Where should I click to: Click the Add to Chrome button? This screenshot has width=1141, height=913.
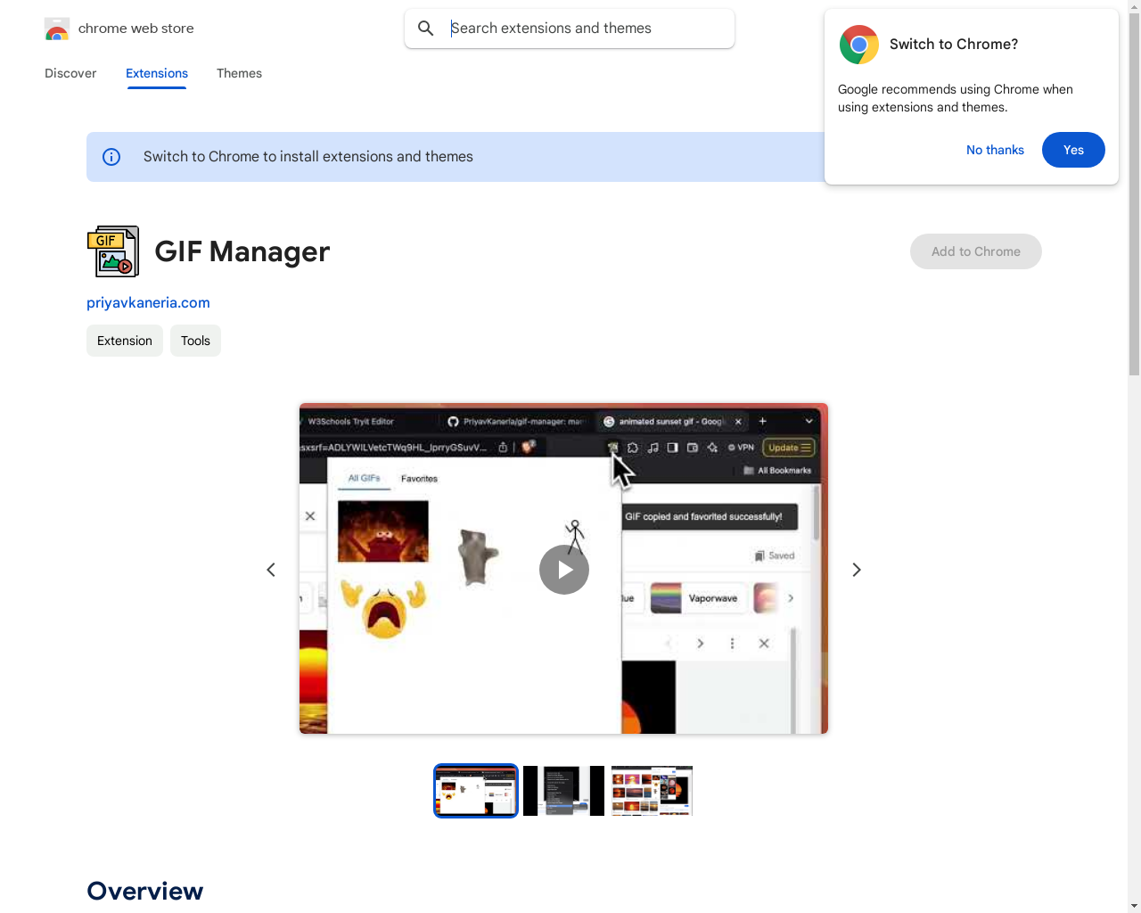pyautogui.click(x=976, y=251)
